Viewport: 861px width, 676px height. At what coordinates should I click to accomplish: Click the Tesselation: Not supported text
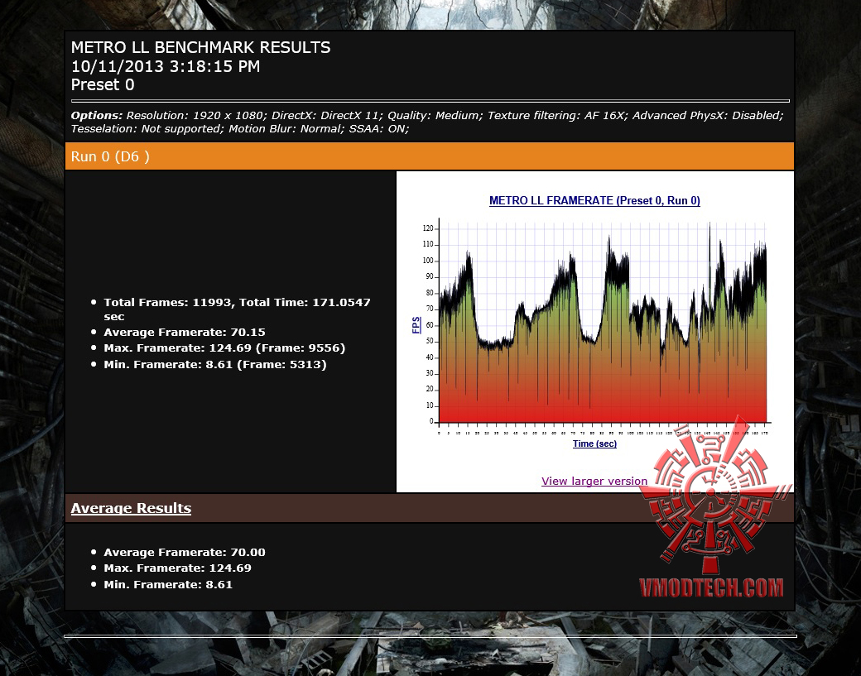[x=146, y=129]
